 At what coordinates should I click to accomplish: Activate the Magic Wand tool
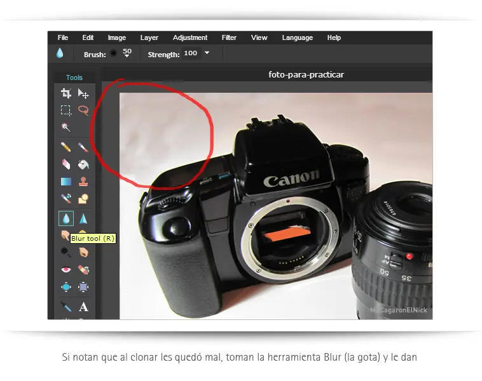point(66,127)
